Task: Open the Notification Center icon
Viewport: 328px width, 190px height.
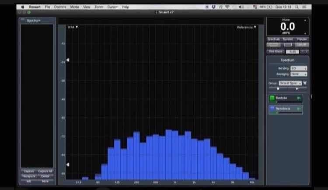Action: click(304, 7)
